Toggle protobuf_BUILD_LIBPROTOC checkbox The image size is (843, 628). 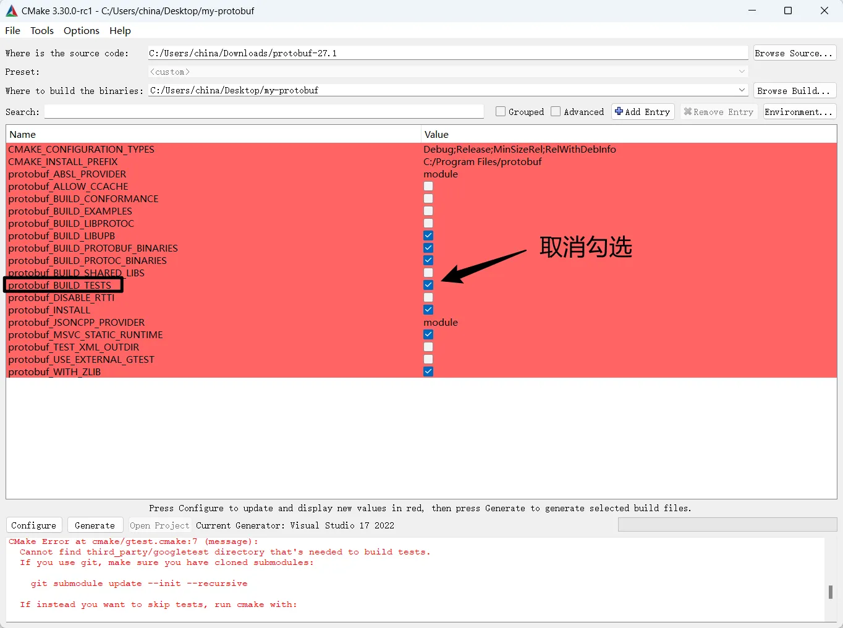(x=428, y=223)
